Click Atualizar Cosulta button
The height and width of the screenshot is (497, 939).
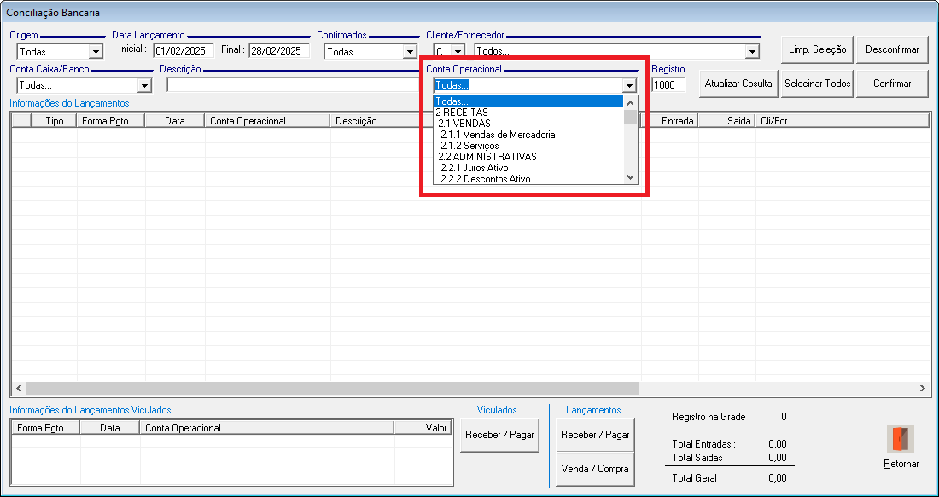click(x=738, y=84)
